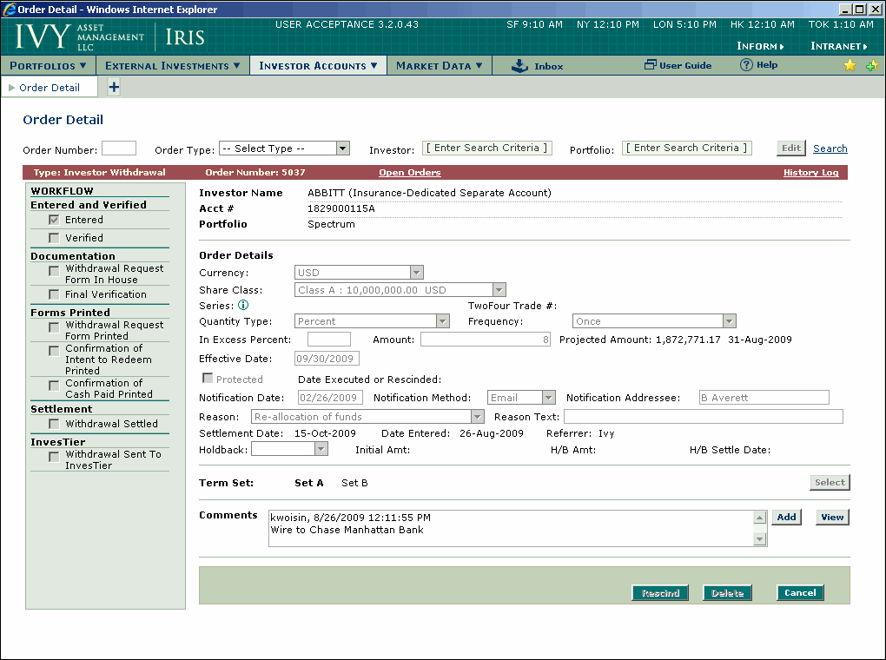
Task: Open the Inbox tray icon
Action: coord(519,66)
